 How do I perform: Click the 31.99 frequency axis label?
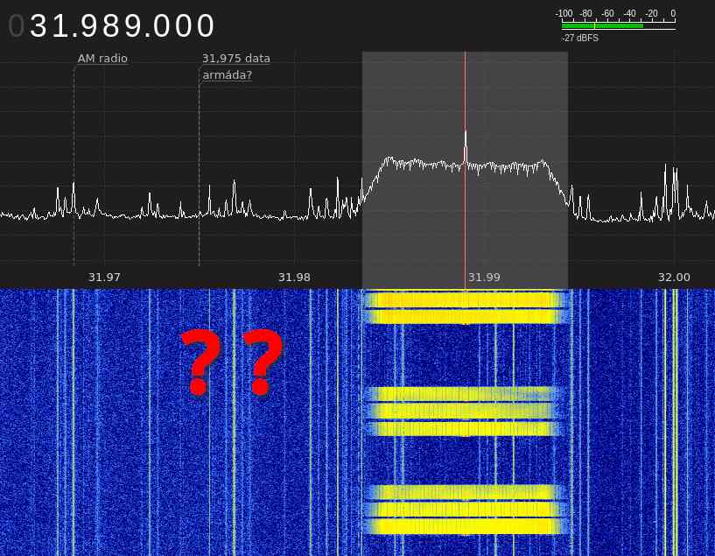pos(484,278)
